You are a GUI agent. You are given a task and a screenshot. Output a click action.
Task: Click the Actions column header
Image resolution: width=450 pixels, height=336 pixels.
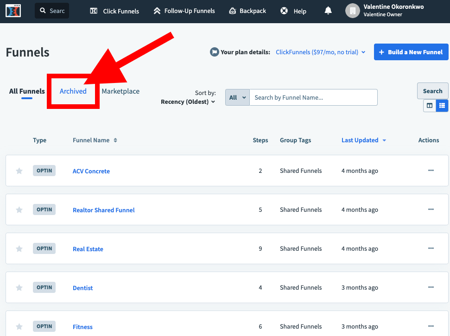[x=429, y=140]
